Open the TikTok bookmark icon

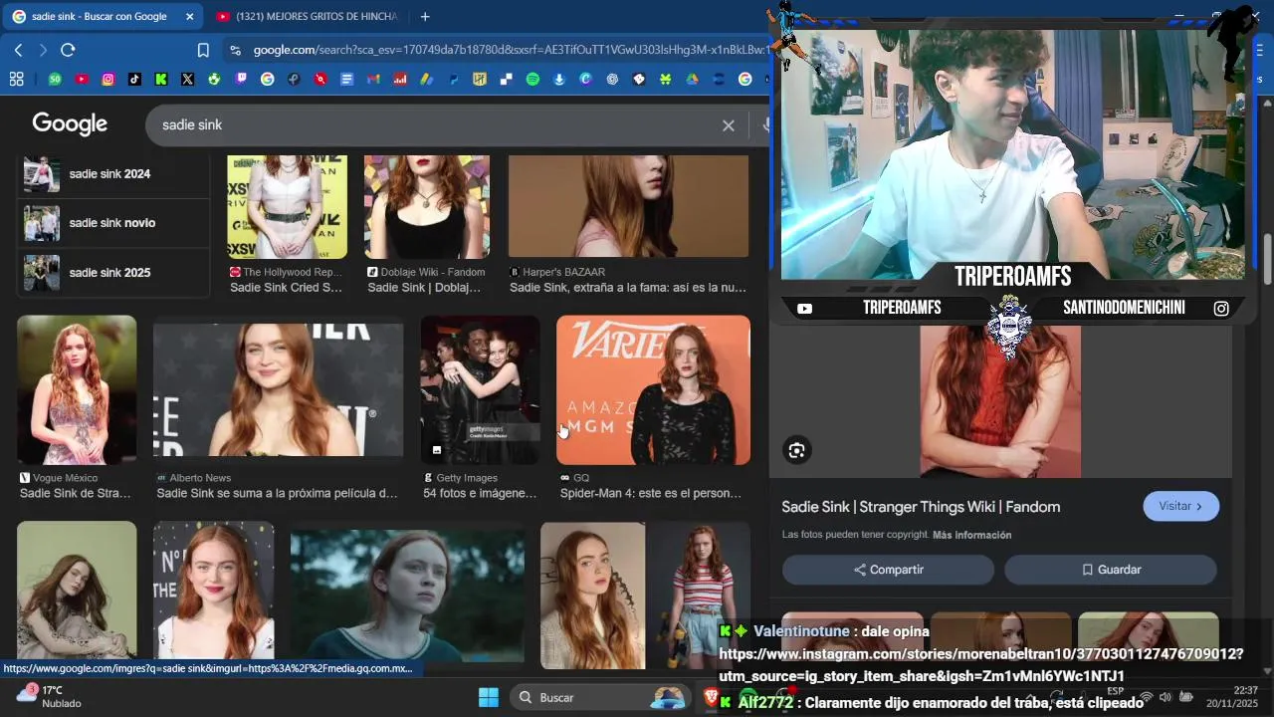[134, 79]
